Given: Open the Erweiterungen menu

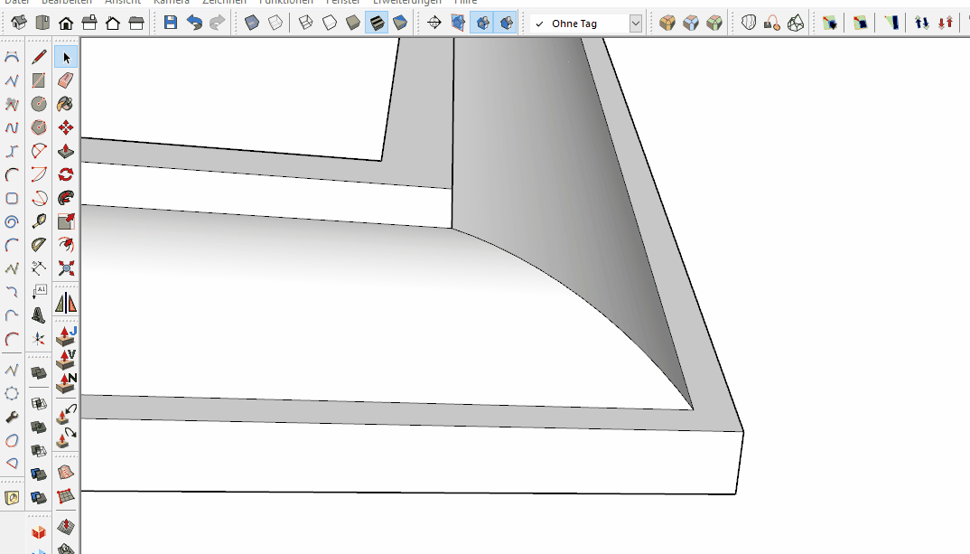Looking at the screenshot, I should point(407,2).
